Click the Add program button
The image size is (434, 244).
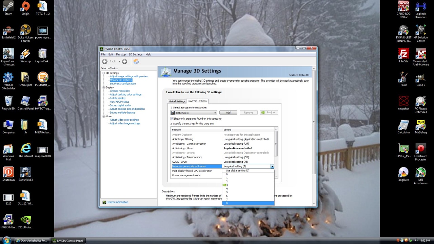click(228, 113)
